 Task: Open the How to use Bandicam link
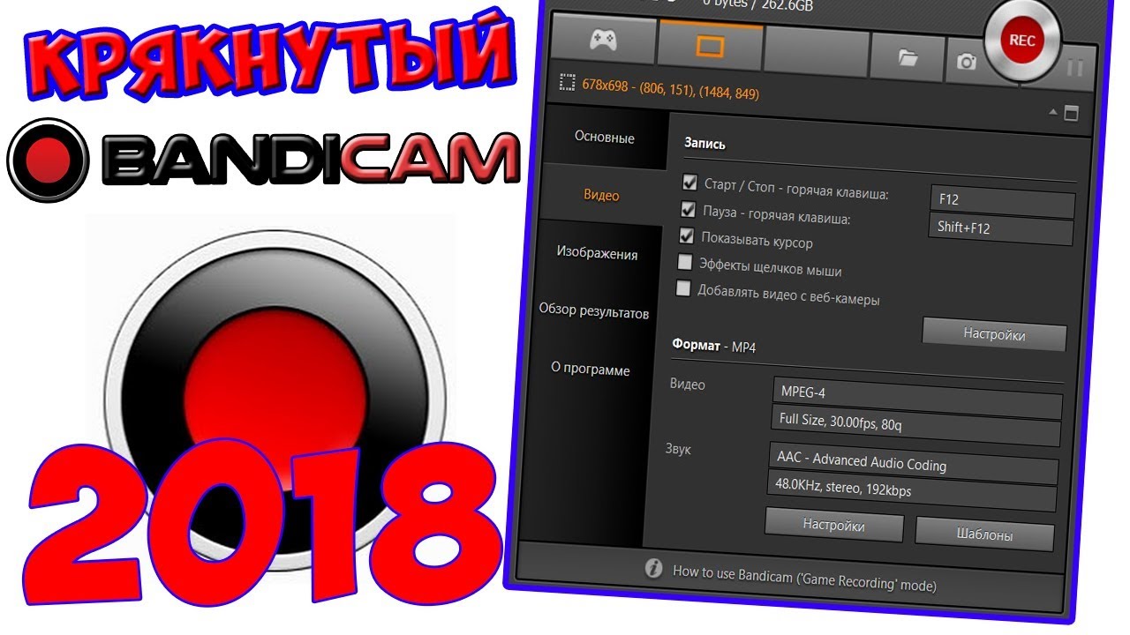[804, 578]
